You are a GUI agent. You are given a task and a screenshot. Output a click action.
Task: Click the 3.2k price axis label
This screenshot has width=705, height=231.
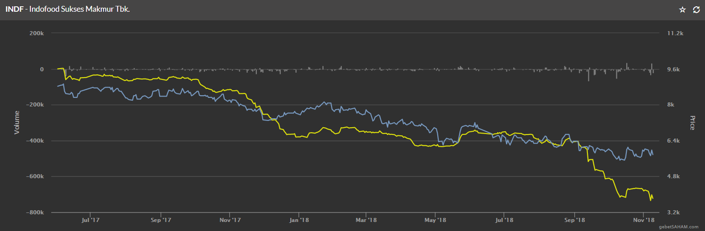674,213
